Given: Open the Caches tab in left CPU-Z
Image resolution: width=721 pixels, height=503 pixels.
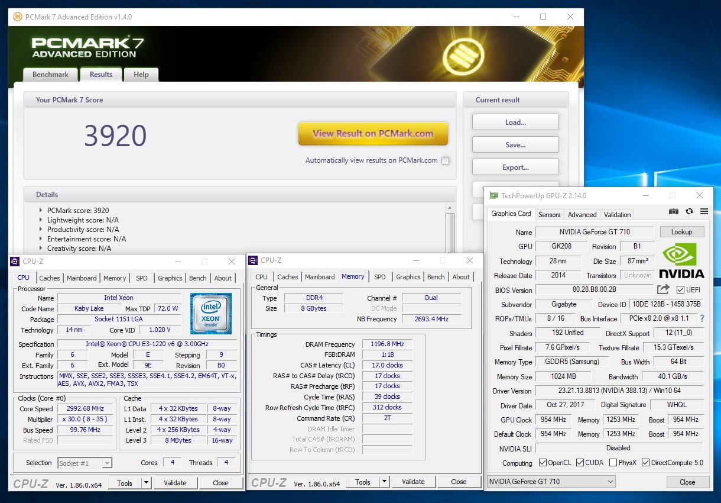Looking at the screenshot, I should [50, 278].
